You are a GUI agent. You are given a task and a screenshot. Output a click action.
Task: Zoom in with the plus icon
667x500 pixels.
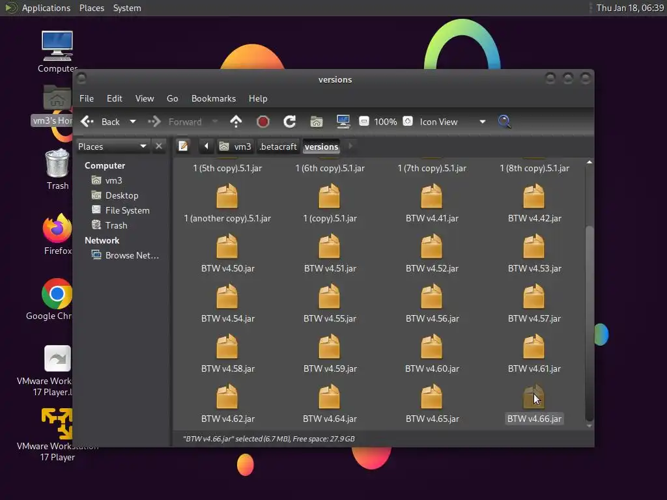pyautogui.click(x=408, y=122)
